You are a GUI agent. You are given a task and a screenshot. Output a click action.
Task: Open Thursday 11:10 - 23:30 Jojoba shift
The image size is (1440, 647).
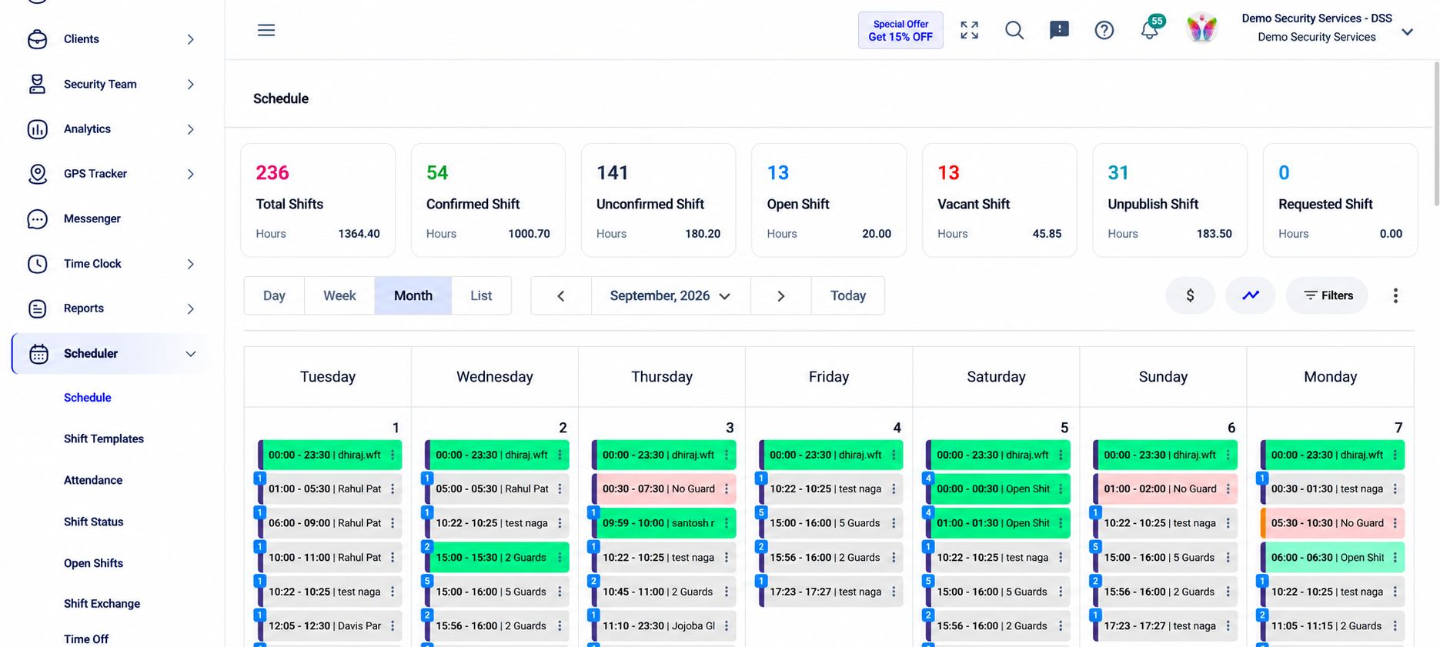pyautogui.click(x=663, y=626)
